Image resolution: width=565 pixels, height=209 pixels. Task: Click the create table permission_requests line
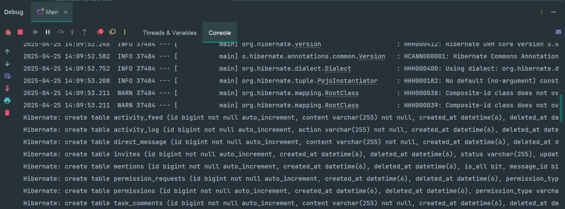pos(291,179)
